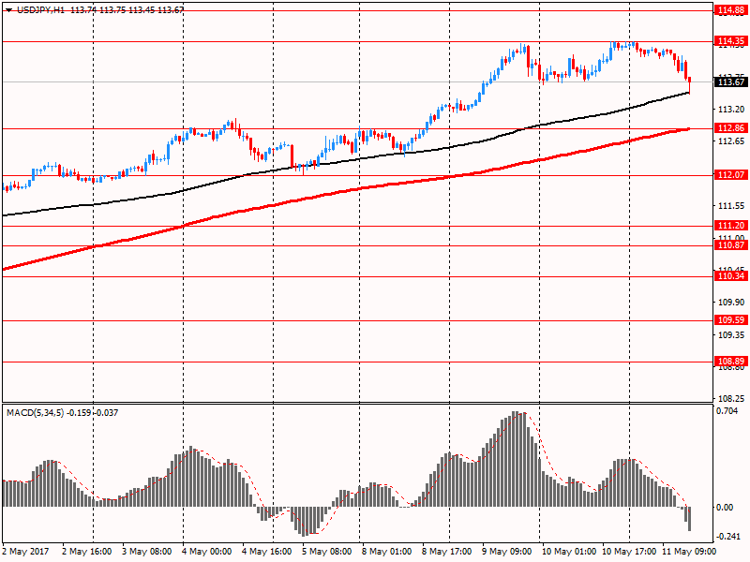
Task: Click the MACD scale value -0.241
Action: (729, 536)
